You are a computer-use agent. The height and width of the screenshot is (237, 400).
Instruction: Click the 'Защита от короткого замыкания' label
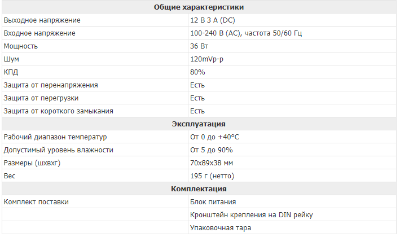59,111
